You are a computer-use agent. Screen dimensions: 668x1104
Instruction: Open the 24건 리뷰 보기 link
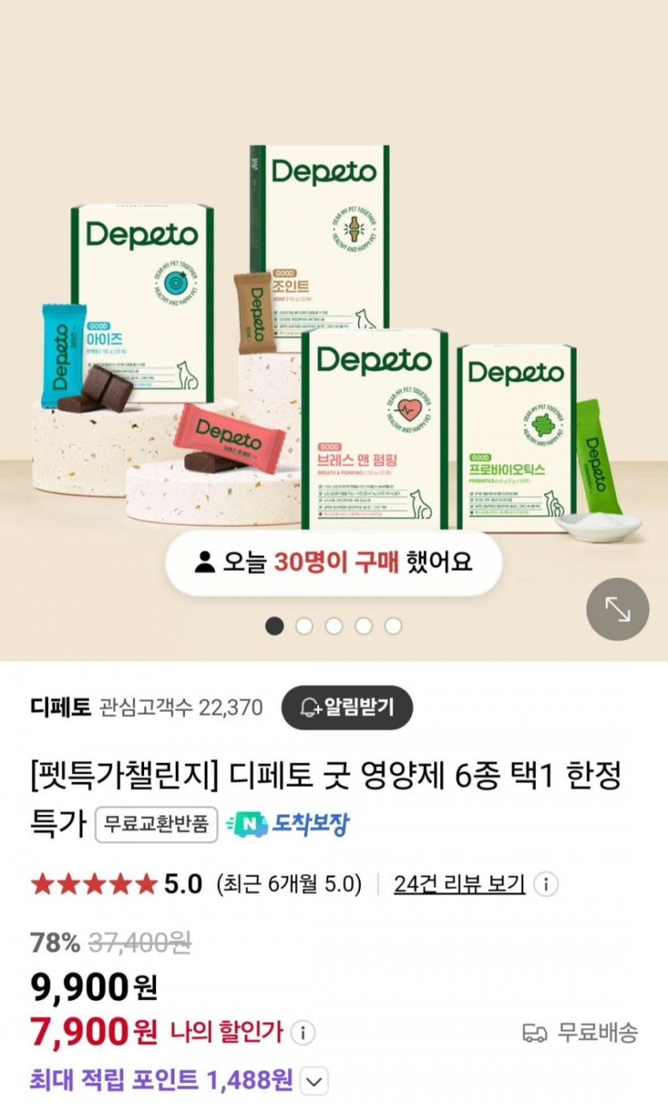pos(459,885)
